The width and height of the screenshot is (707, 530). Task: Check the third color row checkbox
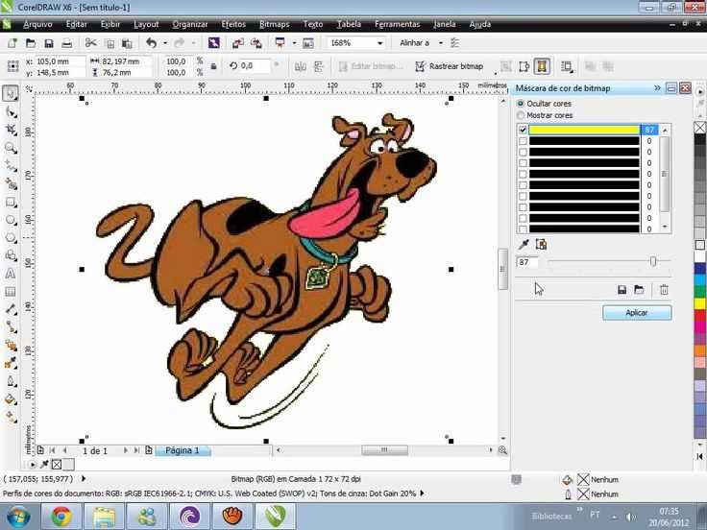[523, 152]
